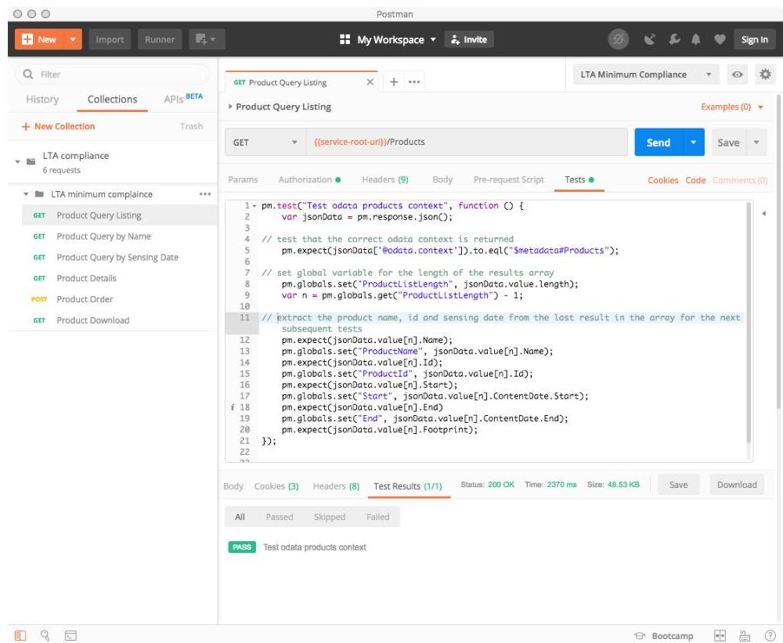783x643 pixels.
Task: Collapse the snippets panel arrow
Action: click(763, 214)
